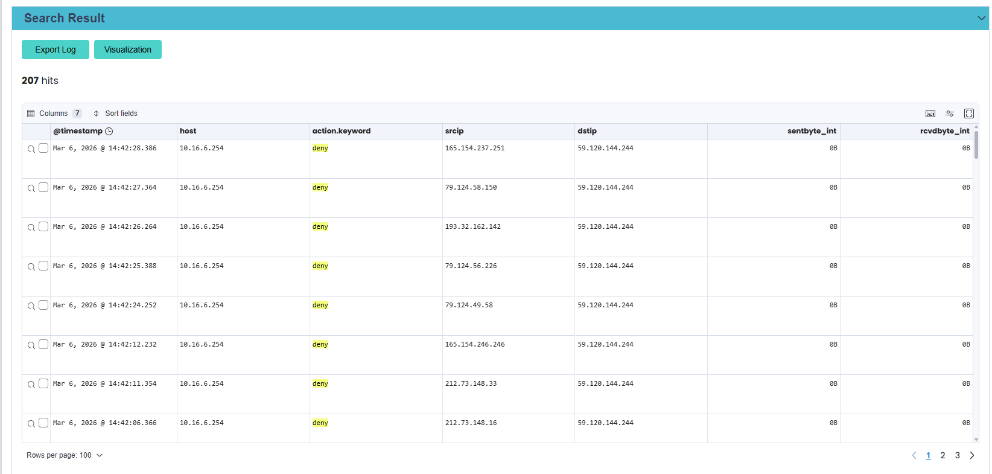Click deny value in 14:42:28.386 row

click(x=320, y=148)
